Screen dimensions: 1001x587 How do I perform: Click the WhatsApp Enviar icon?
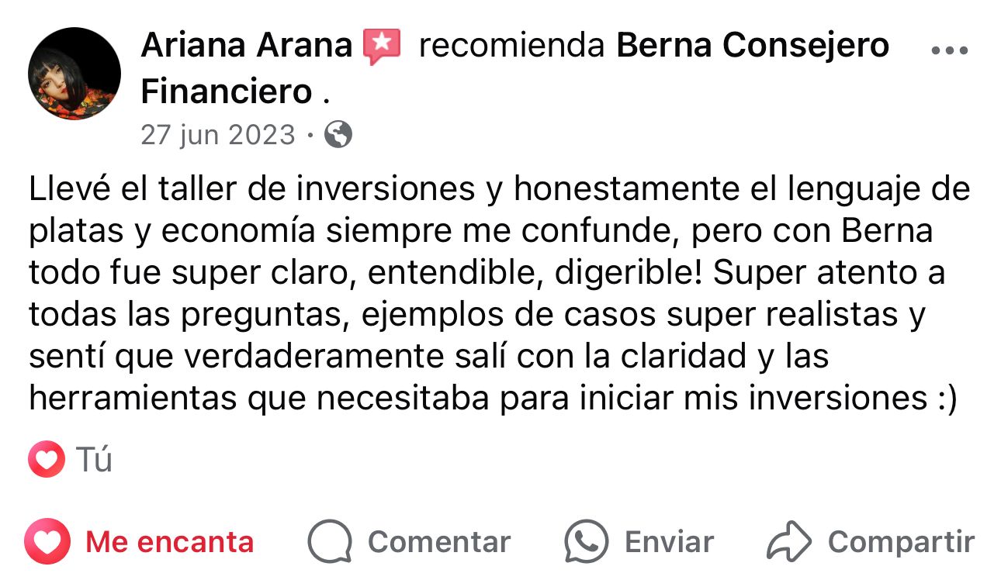tap(587, 541)
